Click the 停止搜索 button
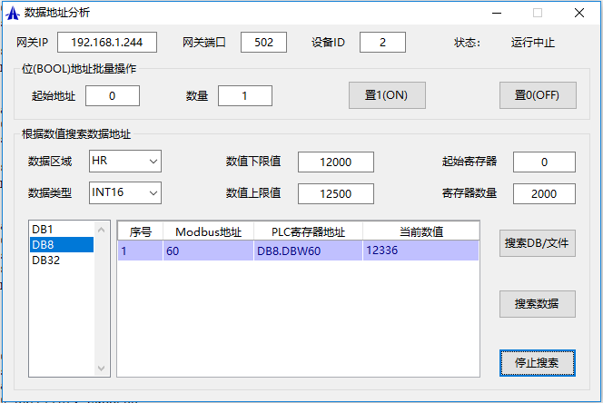Screen dimensions: 603x403 pyautogui.click(x=537, y=362)
